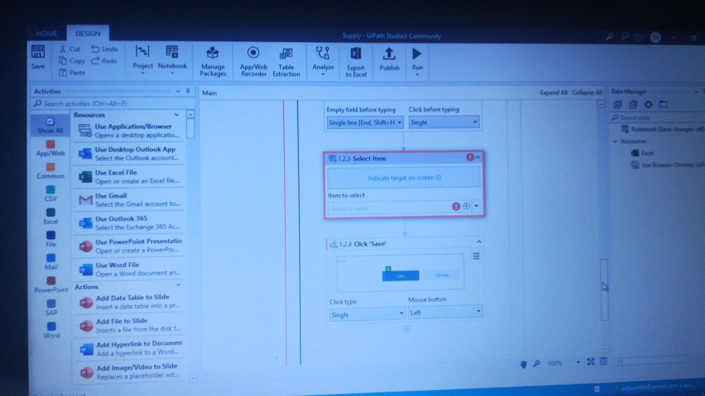
Task: Select Add Hyperlink to Document activity
Action: 129,348
